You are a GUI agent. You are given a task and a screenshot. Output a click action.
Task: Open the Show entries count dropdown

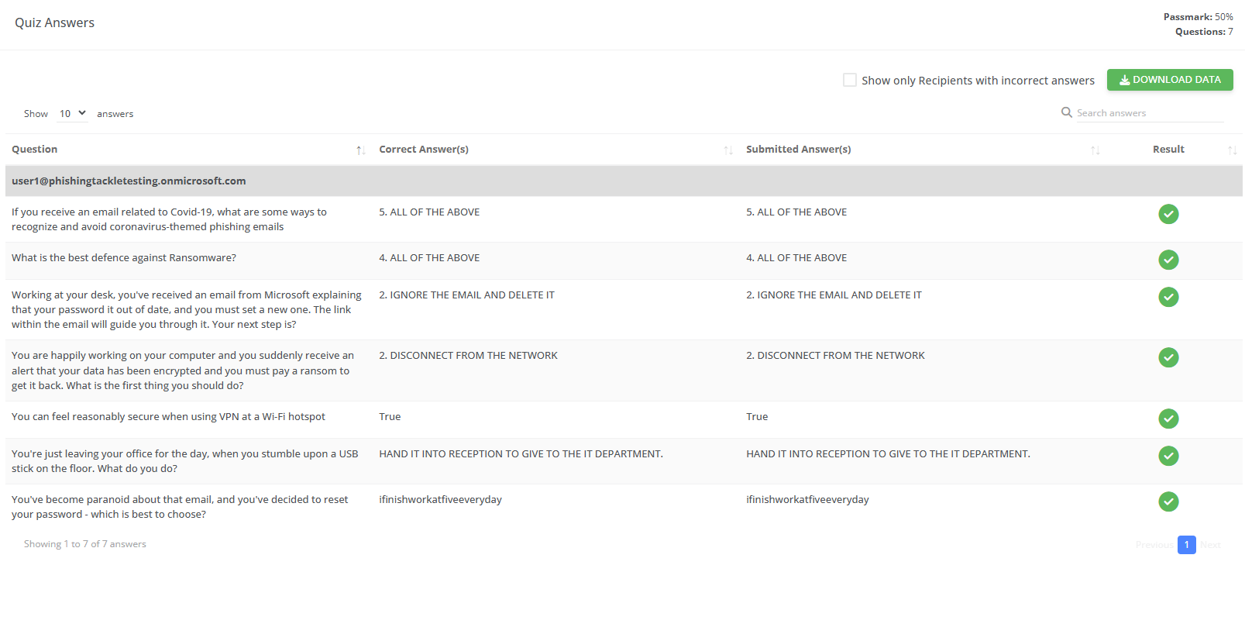73,113
